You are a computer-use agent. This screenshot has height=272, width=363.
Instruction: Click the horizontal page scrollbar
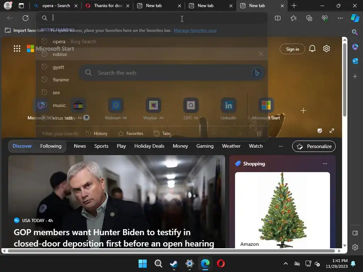(171, 251)
